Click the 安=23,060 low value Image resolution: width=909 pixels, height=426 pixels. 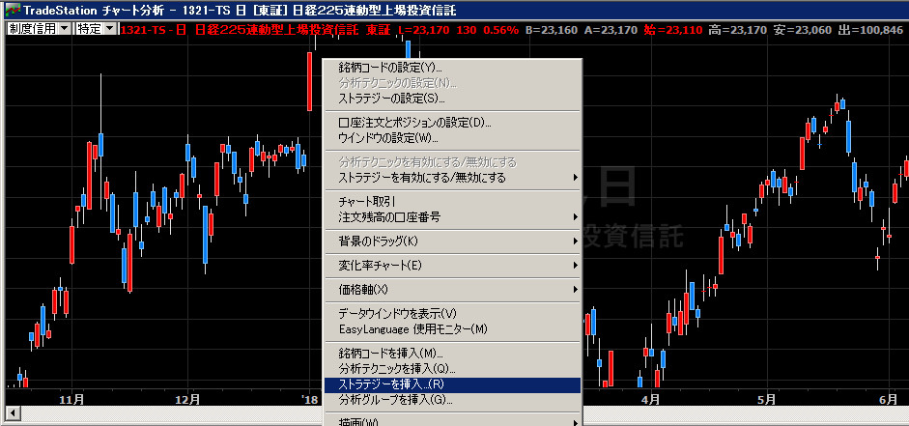click(x=803, y=30)
